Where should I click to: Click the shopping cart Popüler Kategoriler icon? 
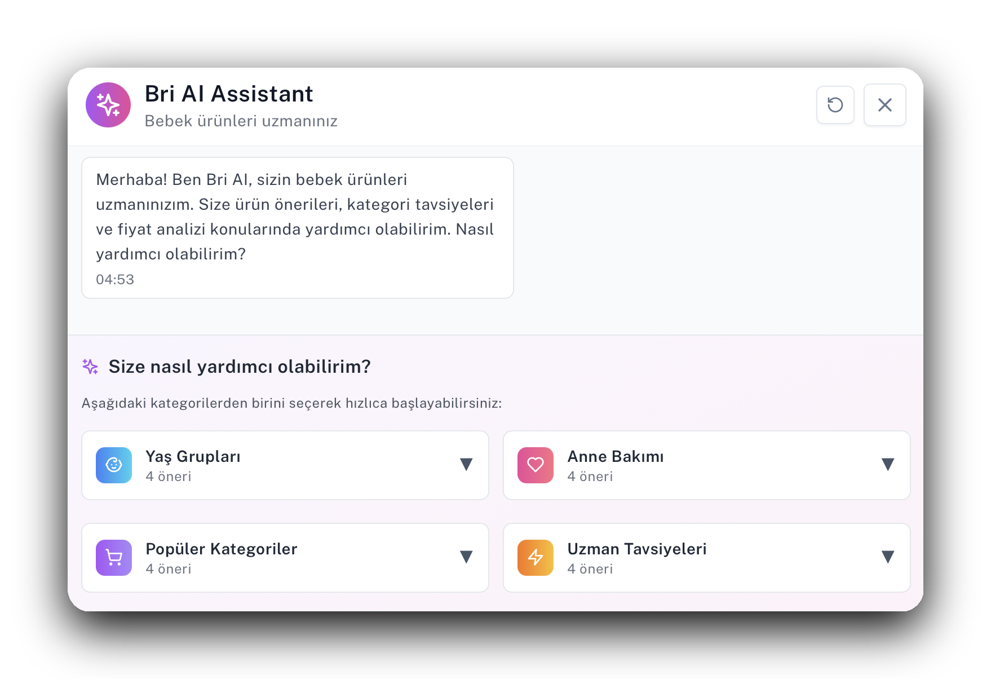click(114, 558)
